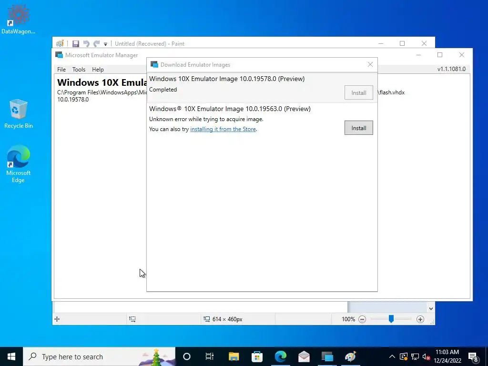This screenshot has width=488, height=366.
Task: Click Install for the 10.0.19563.0 emulator image
Action: (358, 128)
